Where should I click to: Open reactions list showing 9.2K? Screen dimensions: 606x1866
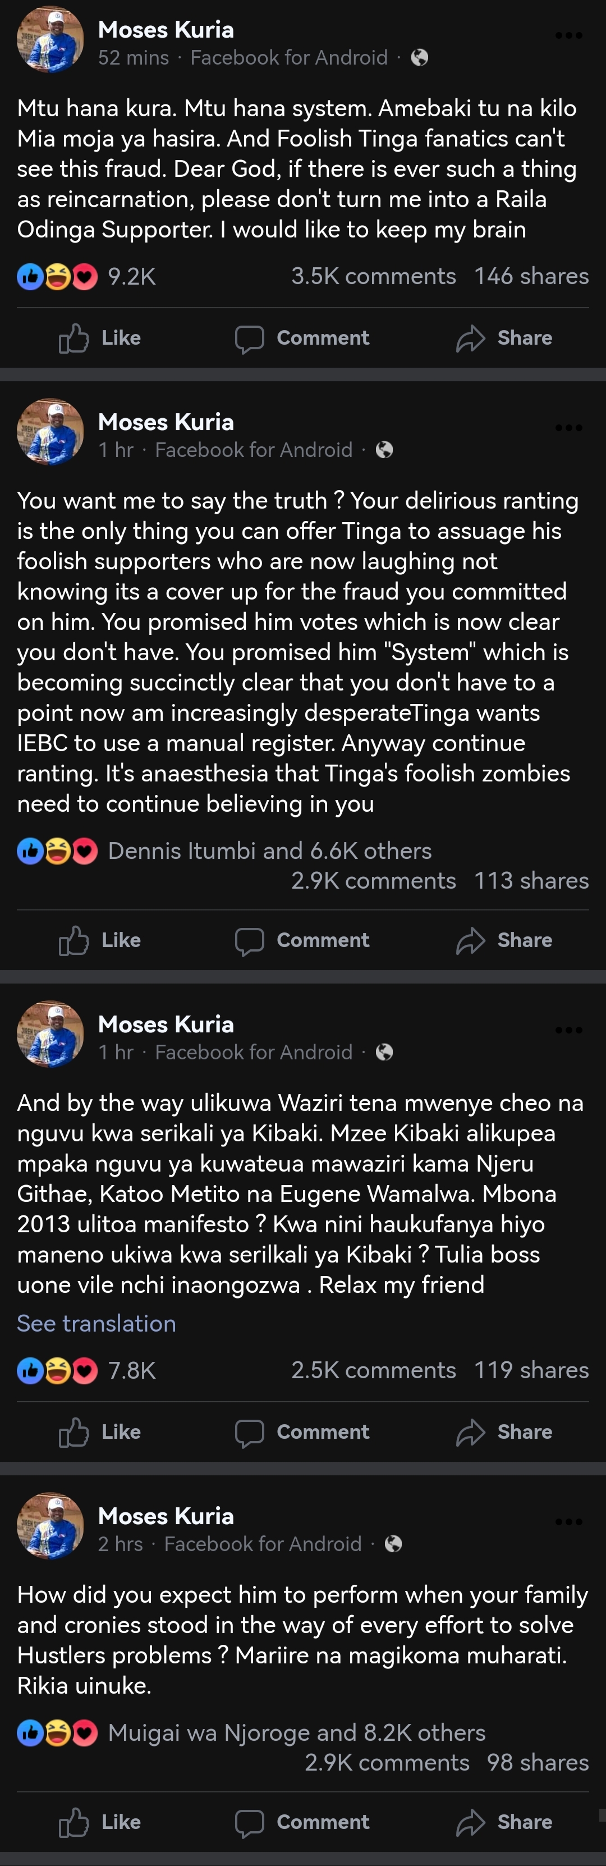click(x=131, y=277)
